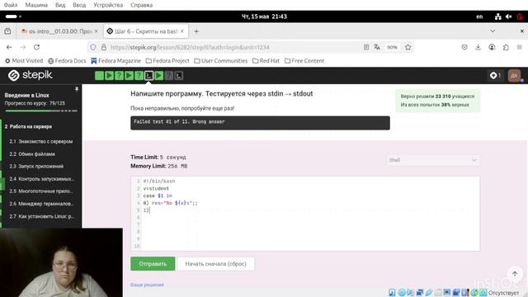Open the fourth step play icon
This screenshot has width=528, height=297.
coord(129,75)
